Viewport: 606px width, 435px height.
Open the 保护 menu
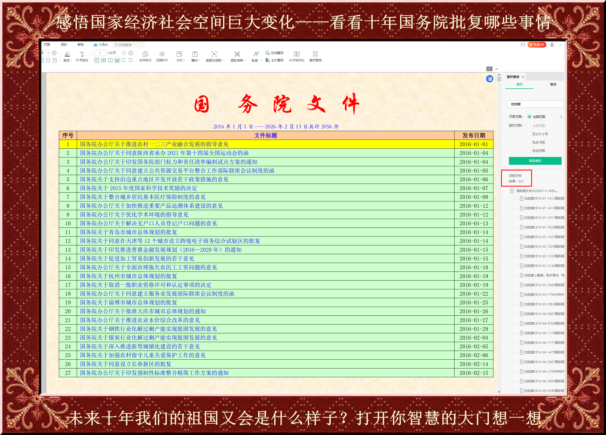[64, 45]
